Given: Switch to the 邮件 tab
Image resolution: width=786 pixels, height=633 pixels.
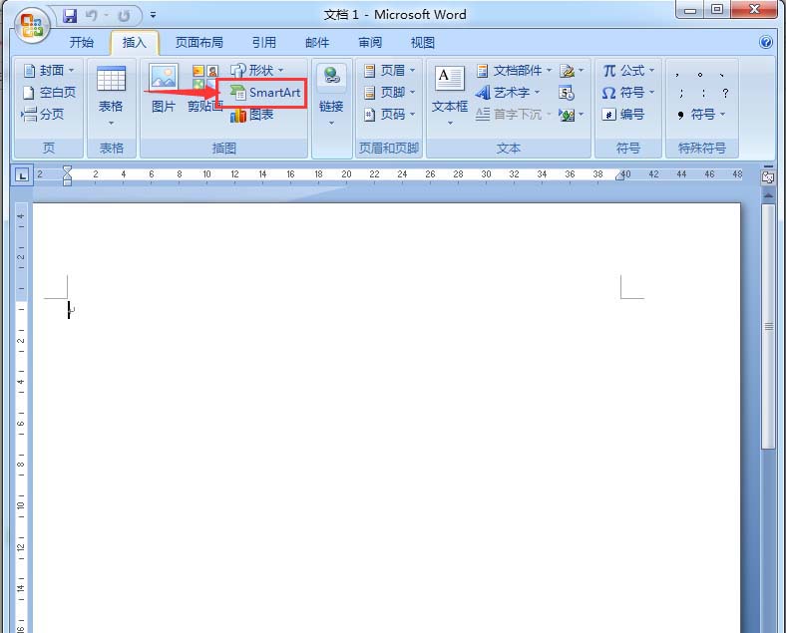Looking at the screenshot, I should [317, 43].
